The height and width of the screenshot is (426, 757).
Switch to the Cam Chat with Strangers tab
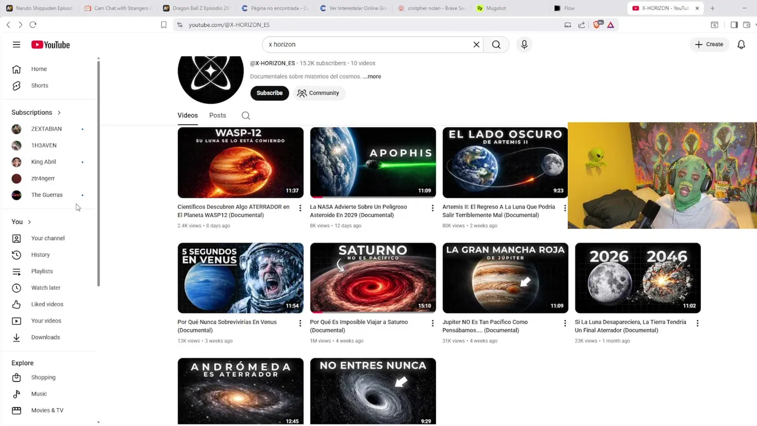(118, 8)
